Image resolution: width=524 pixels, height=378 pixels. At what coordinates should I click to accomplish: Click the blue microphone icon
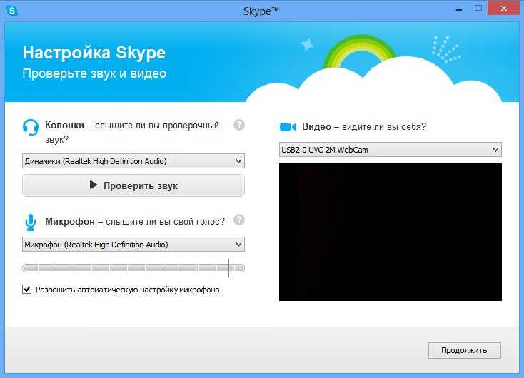31,223
